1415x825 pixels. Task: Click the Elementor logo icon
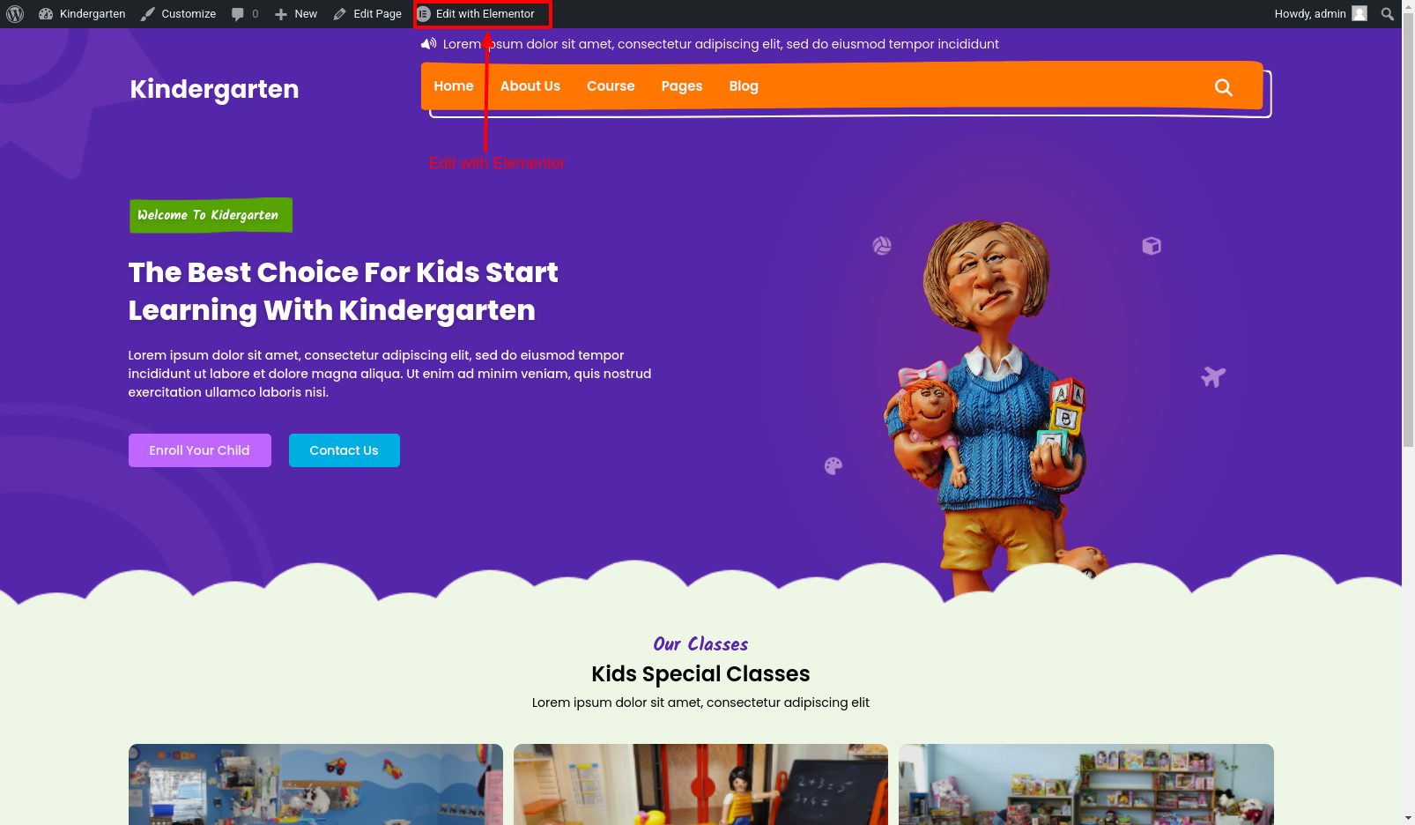[424, 14]
